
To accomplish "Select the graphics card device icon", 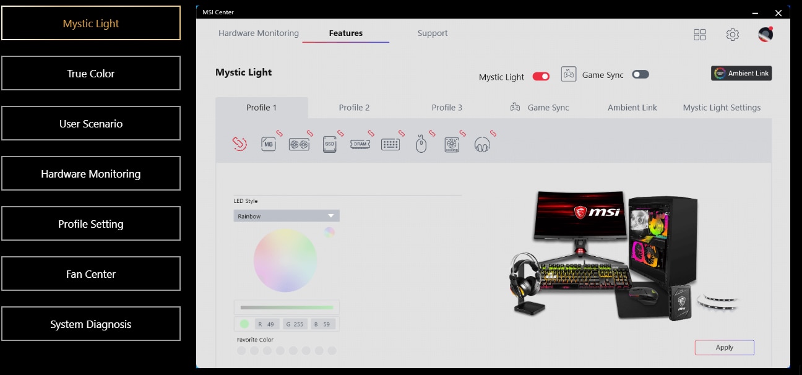I will (299, 144).
